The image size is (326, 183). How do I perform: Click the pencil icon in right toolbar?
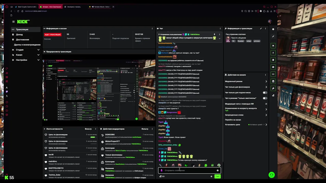273,36
